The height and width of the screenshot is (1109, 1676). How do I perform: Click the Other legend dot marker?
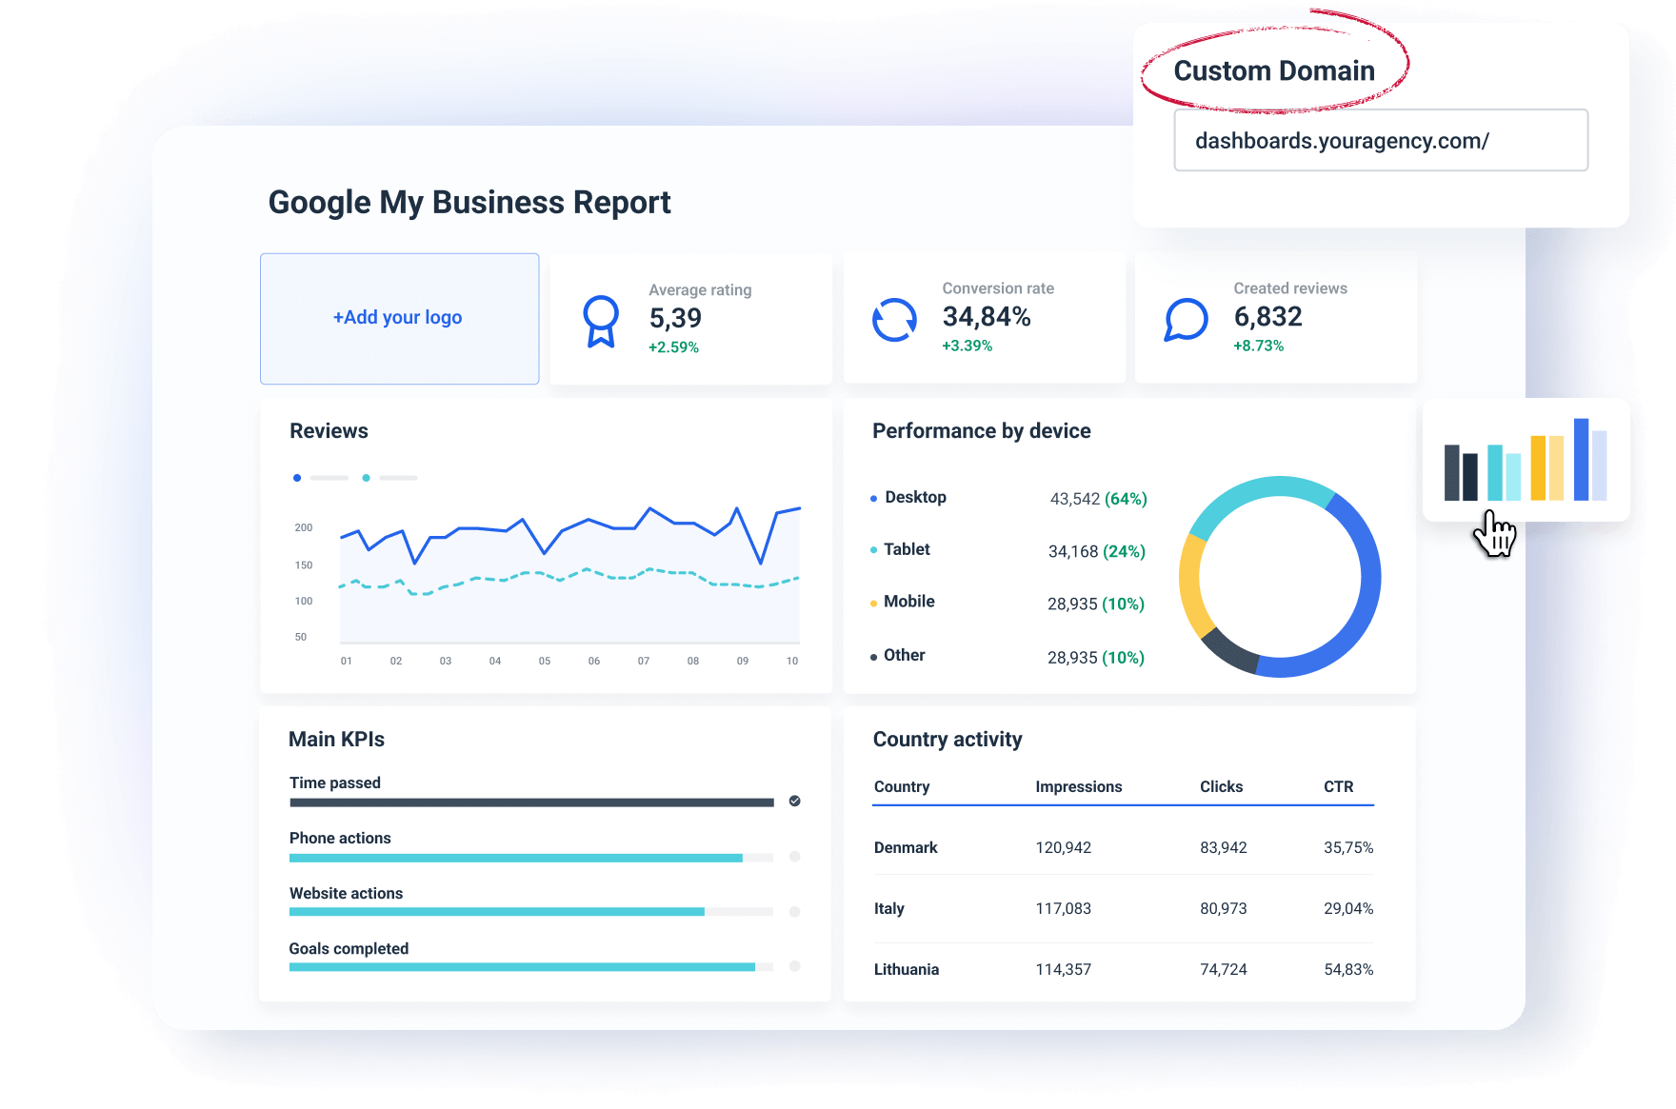(873, 655)
